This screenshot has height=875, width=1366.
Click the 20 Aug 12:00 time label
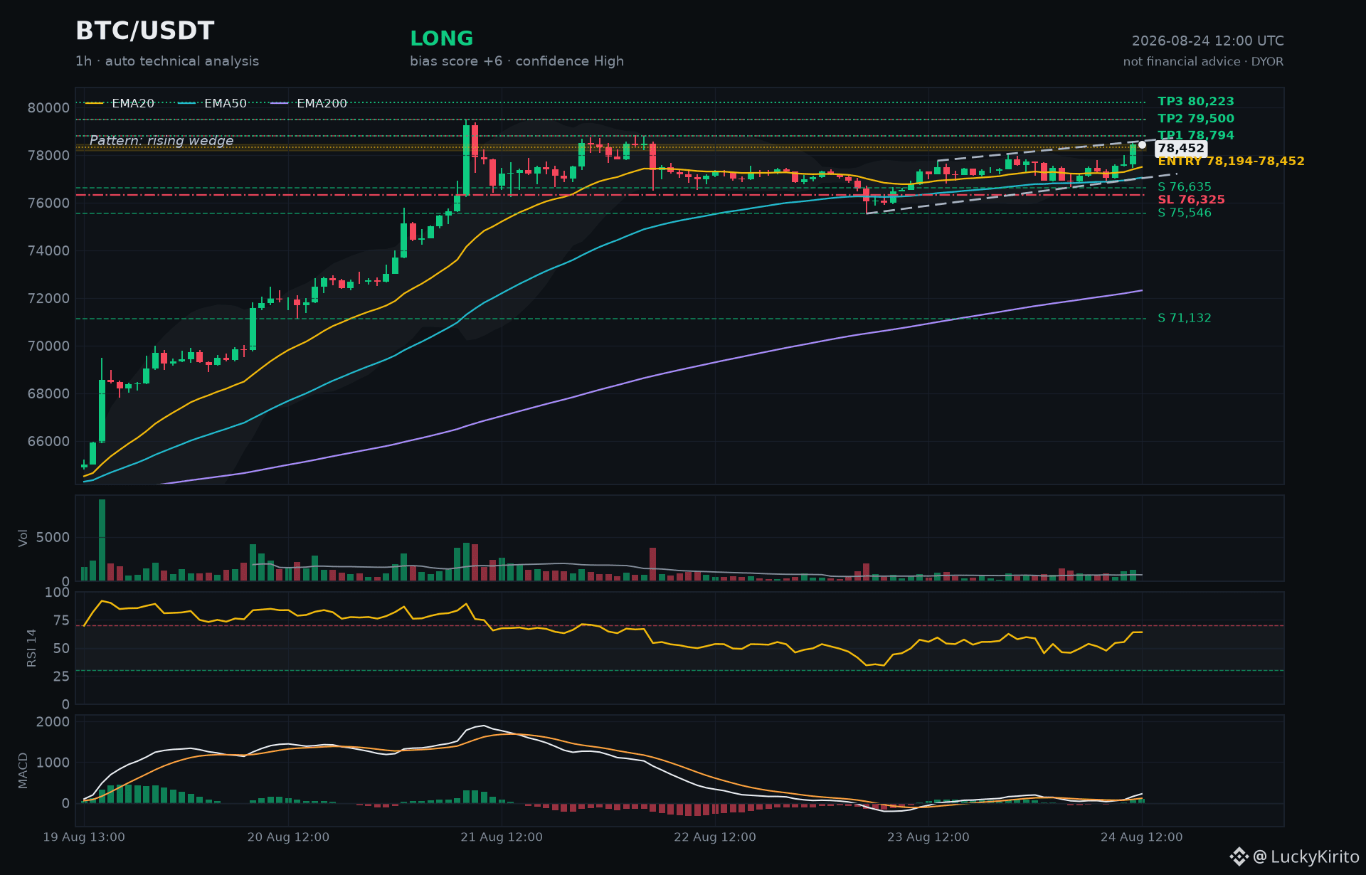[x=288, y=837]
